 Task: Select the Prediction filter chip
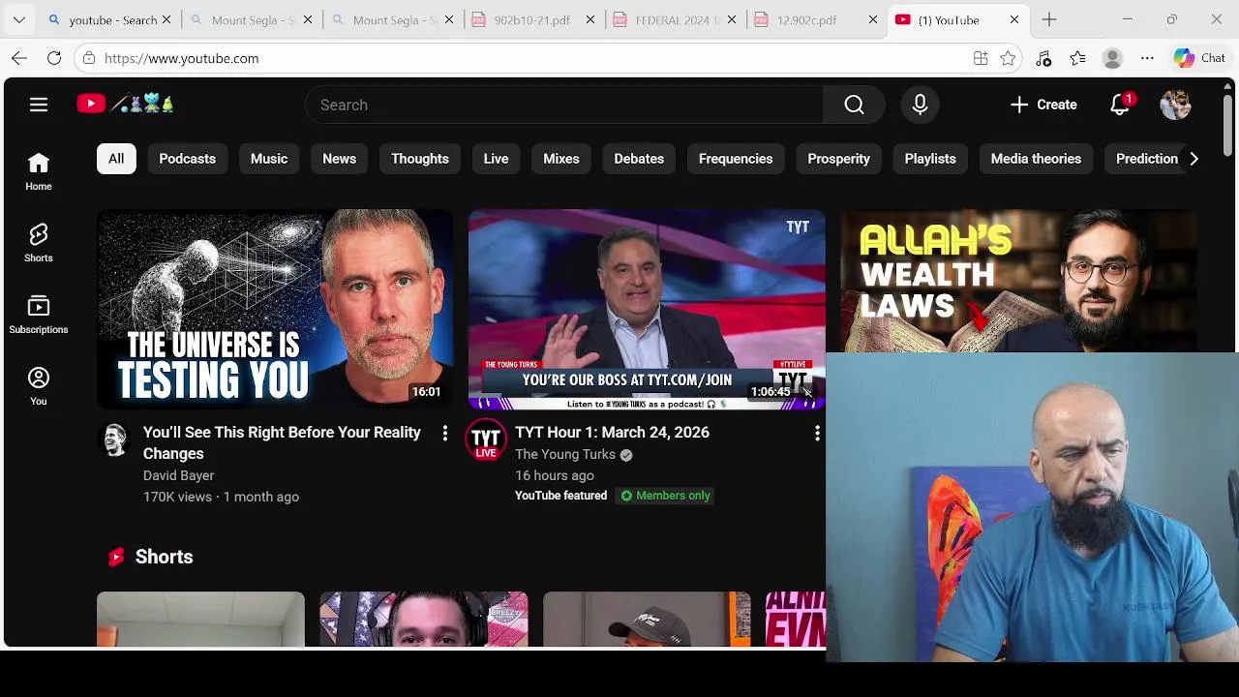[x=1147, y=159]
